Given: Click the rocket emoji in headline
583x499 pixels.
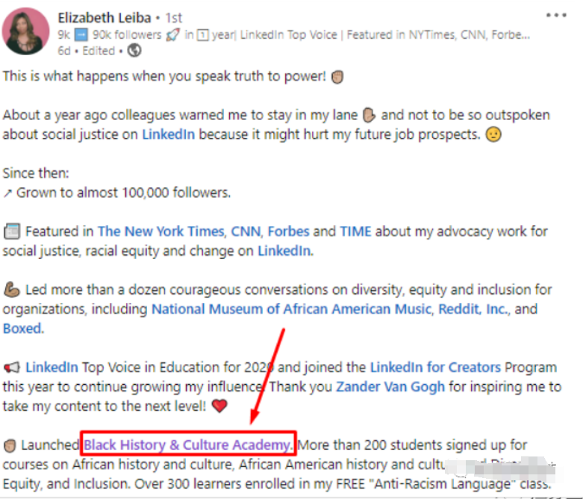Looking at the screenshot, I should tap(173, 35).
